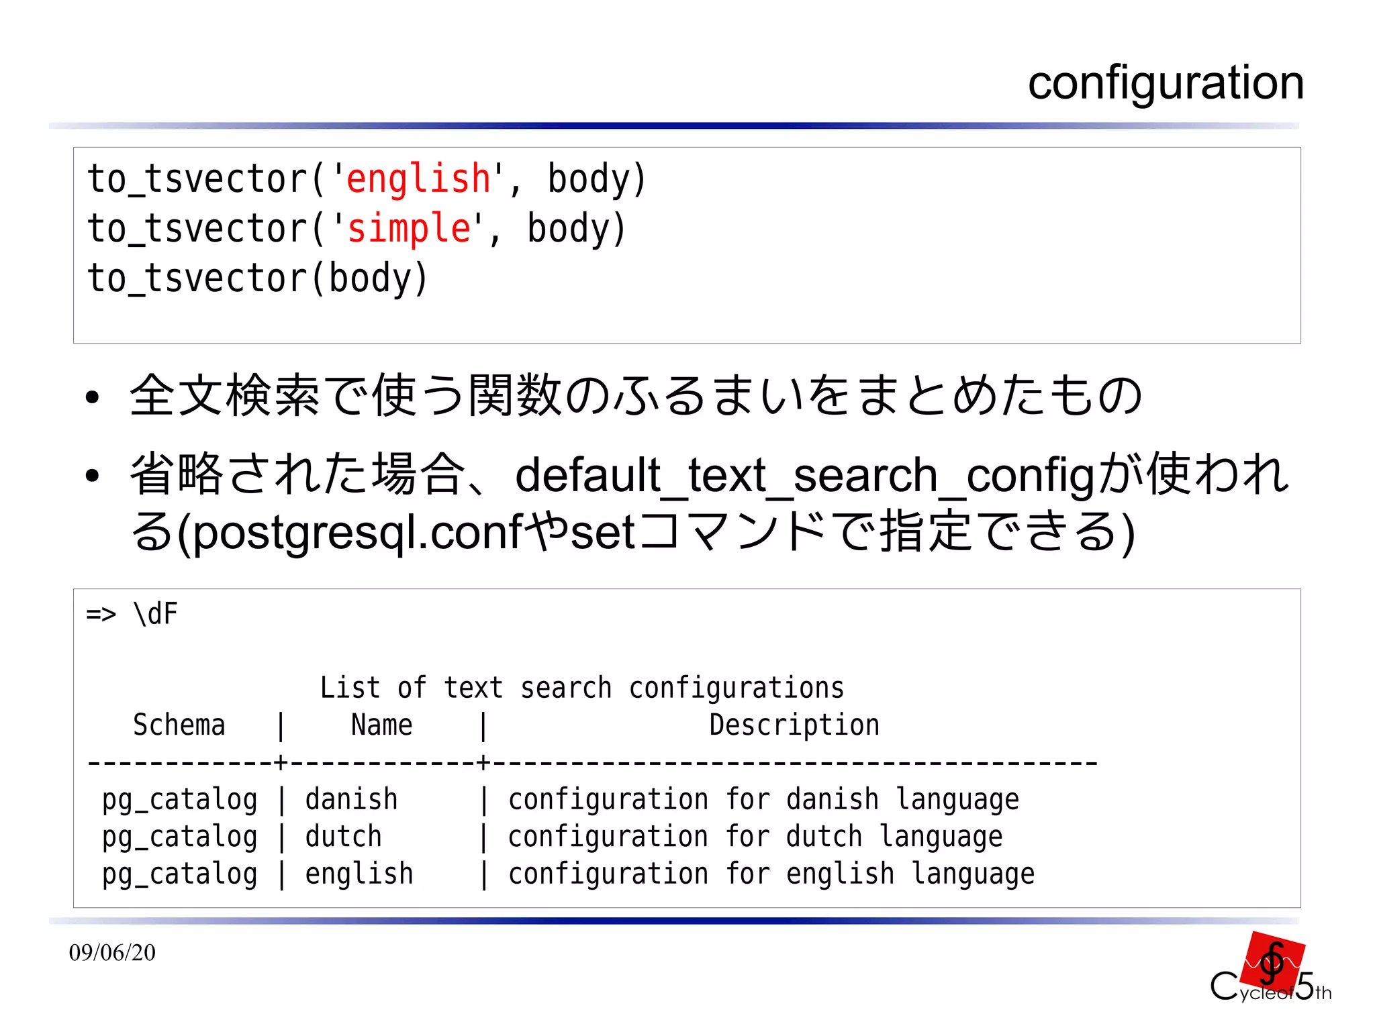Click the 'english' name cell in the table
1375x1030 pixels.
click(359, 874)
